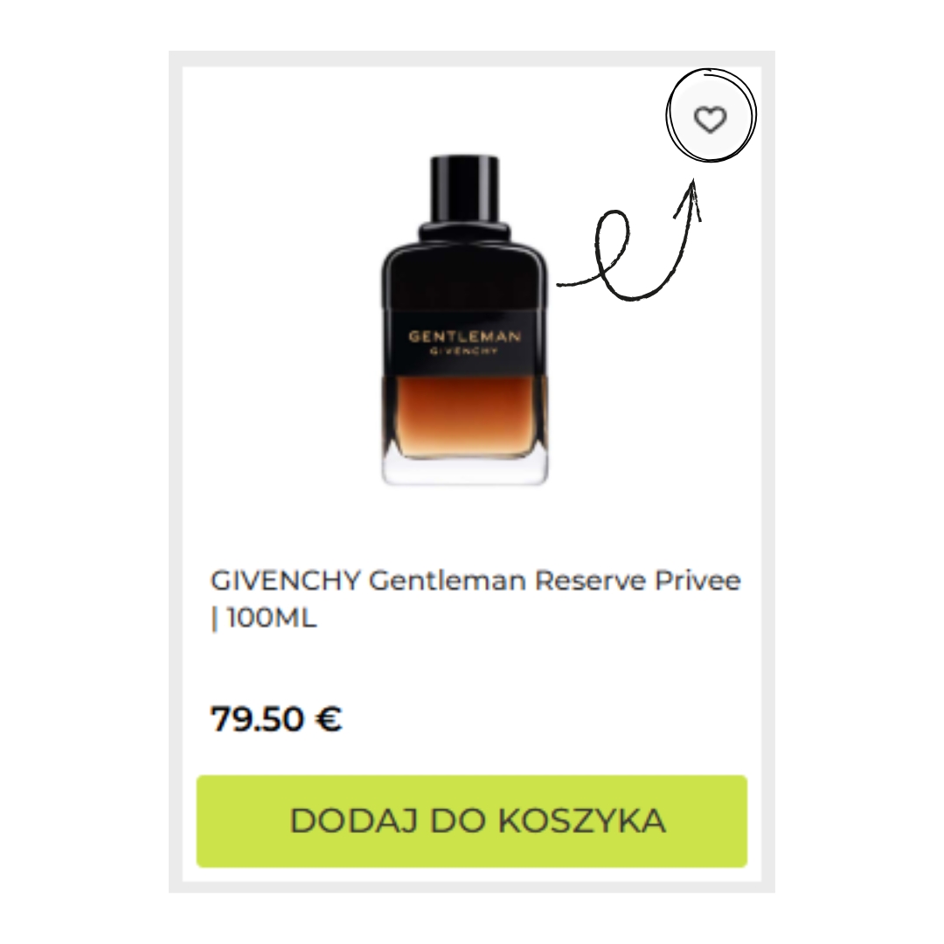Click the sketched circle outline around the heart

click(x=711, y=115)
